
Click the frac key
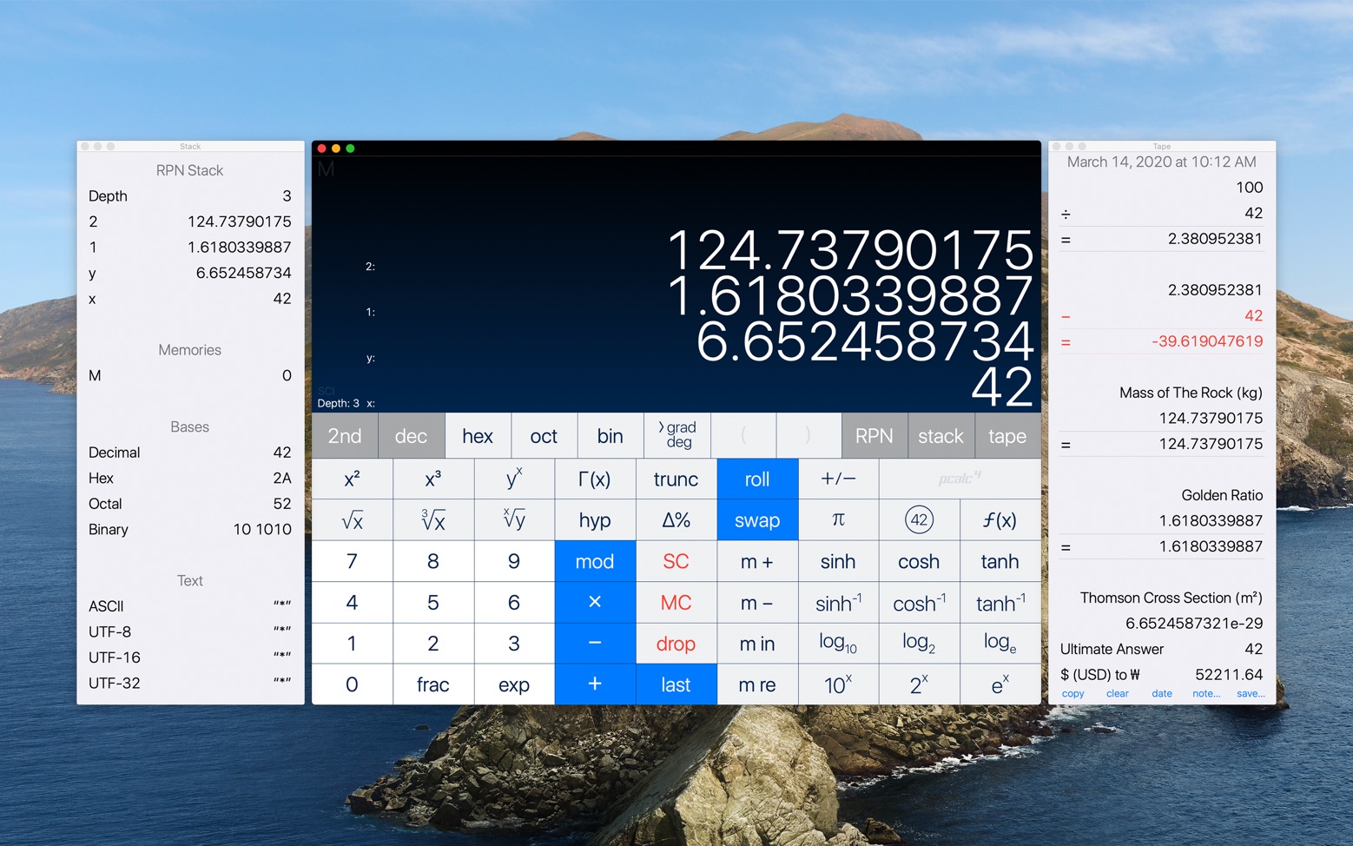pos(432,684)
